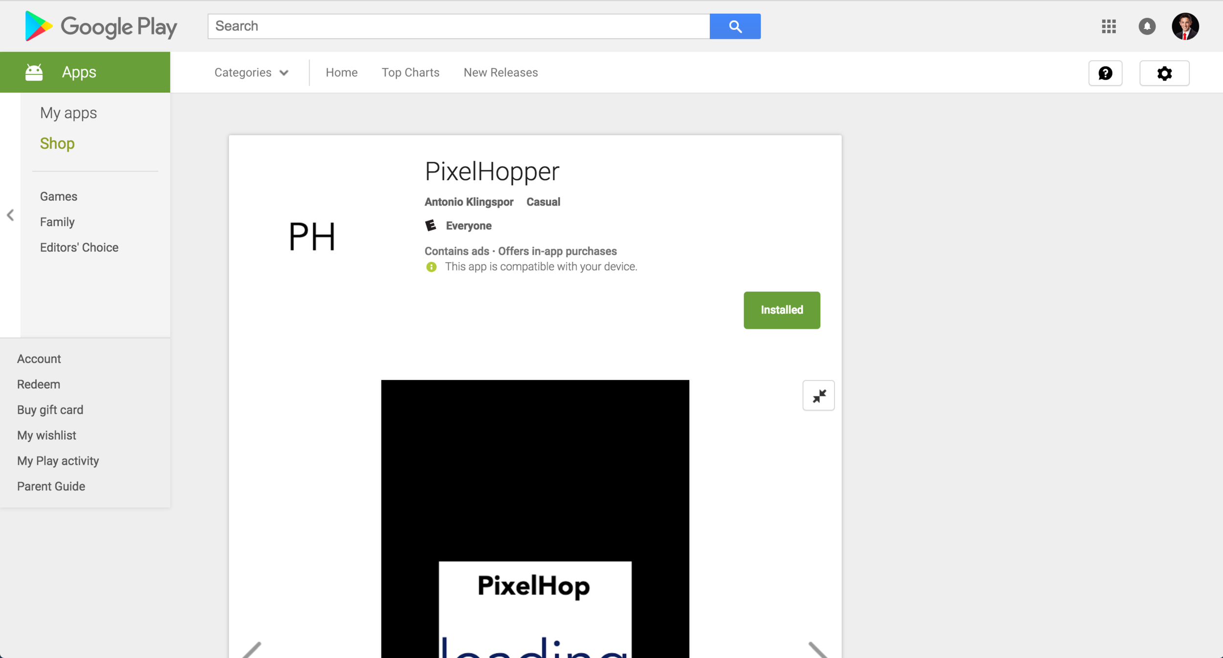
Task: Click the green Installed button
Action: pos(782,310)
